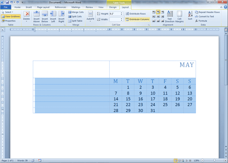This screenshot has width=228, height=163.
Task: Align cell text top left
Action: tap(154, 12)
